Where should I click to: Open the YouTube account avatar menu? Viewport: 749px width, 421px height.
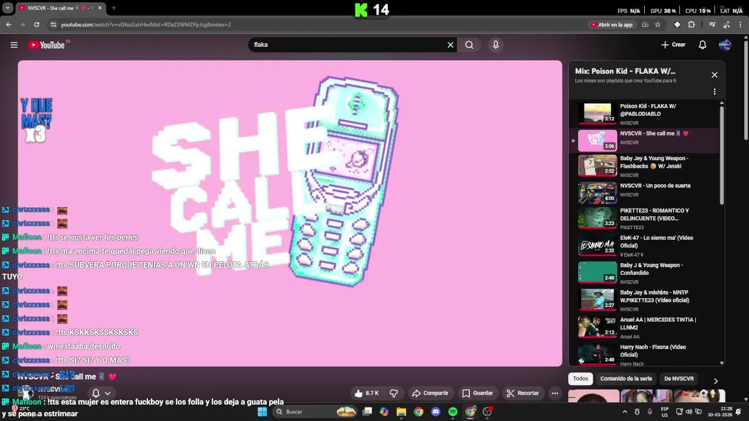click(725, 45)
